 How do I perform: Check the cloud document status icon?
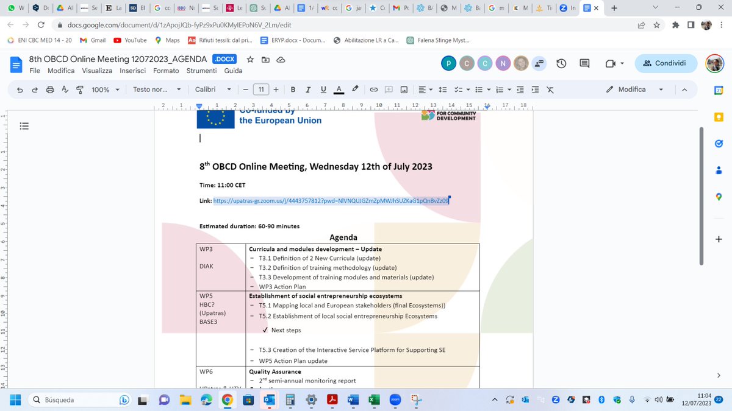click(x=281, y=60)
